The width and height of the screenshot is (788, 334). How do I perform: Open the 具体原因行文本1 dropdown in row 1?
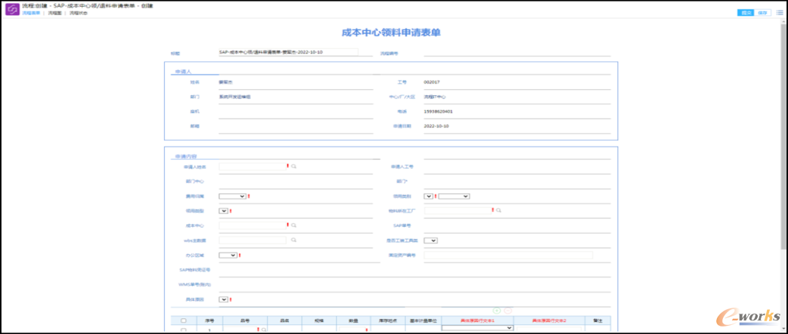coord(477,328)
